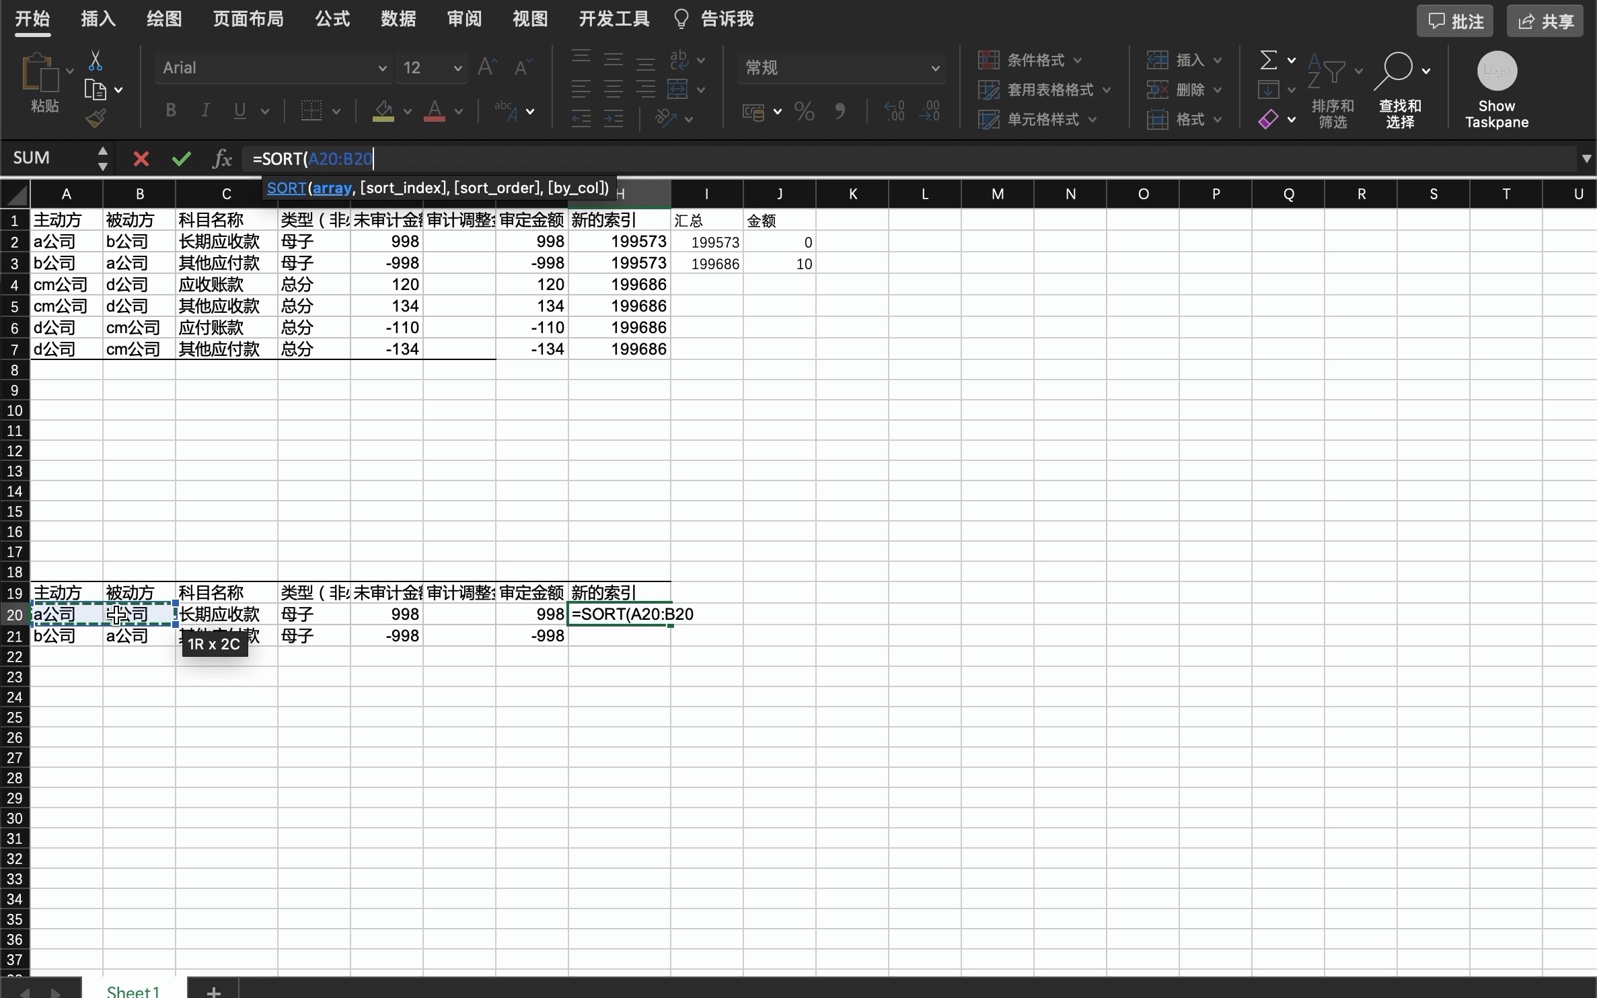Switch to the 数据 ribbon tab
The width and height of the screenshot is (1597, 998).
point(398,19)
